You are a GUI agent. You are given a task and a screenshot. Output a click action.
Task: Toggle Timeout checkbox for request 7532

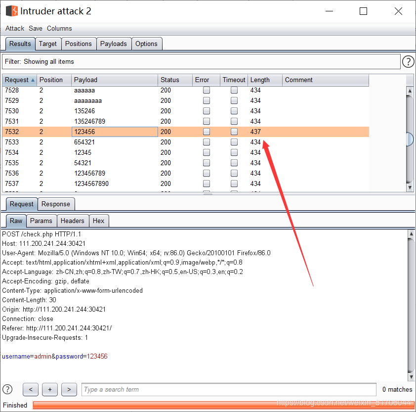click(234, 132)
